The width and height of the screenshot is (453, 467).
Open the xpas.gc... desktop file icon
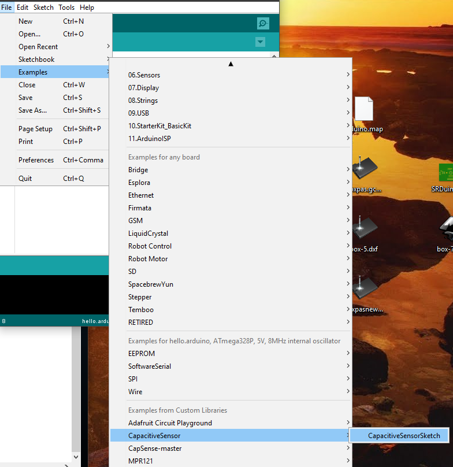tap(364, 168)
